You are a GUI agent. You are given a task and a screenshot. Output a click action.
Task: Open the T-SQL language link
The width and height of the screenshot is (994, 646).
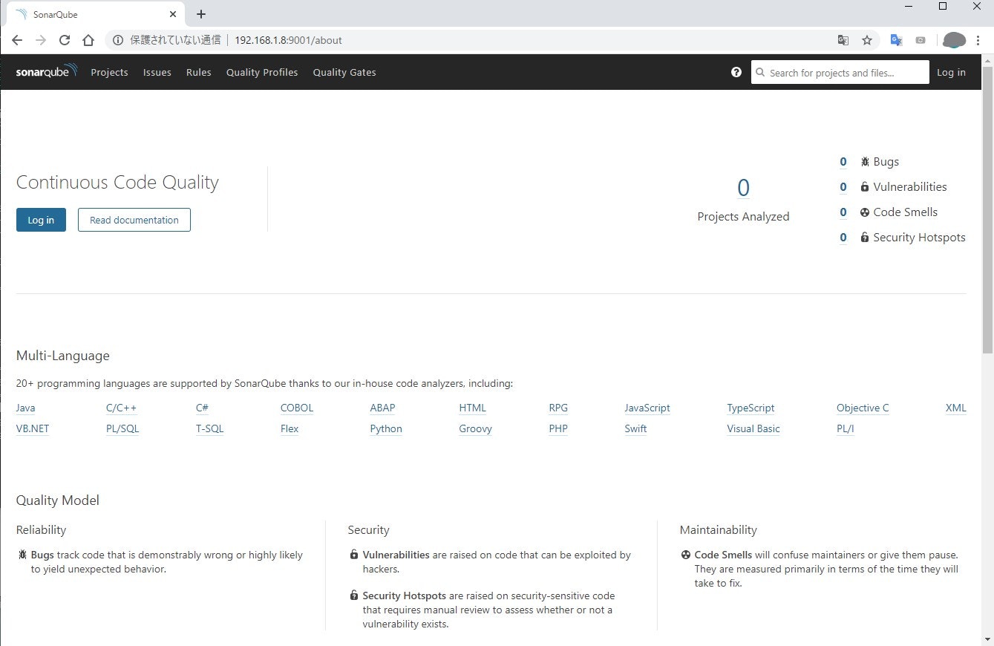209,428
